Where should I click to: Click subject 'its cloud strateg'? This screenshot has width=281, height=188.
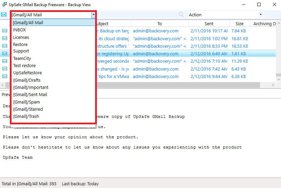[x=113, y=38]
